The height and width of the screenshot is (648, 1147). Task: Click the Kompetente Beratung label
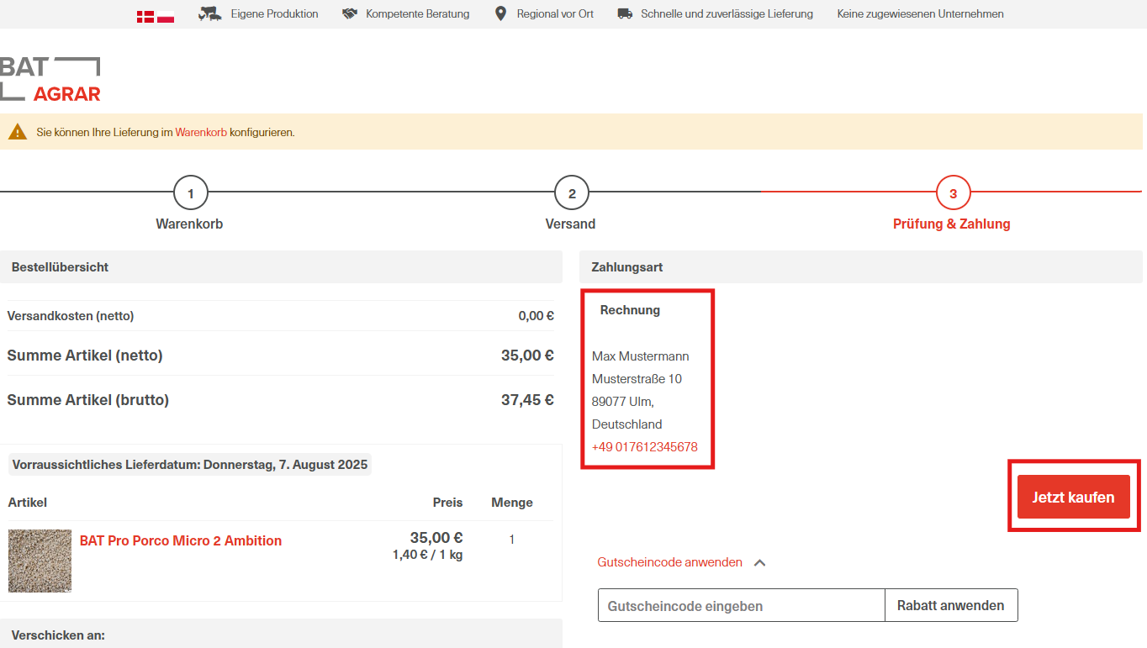click(418, 13)
